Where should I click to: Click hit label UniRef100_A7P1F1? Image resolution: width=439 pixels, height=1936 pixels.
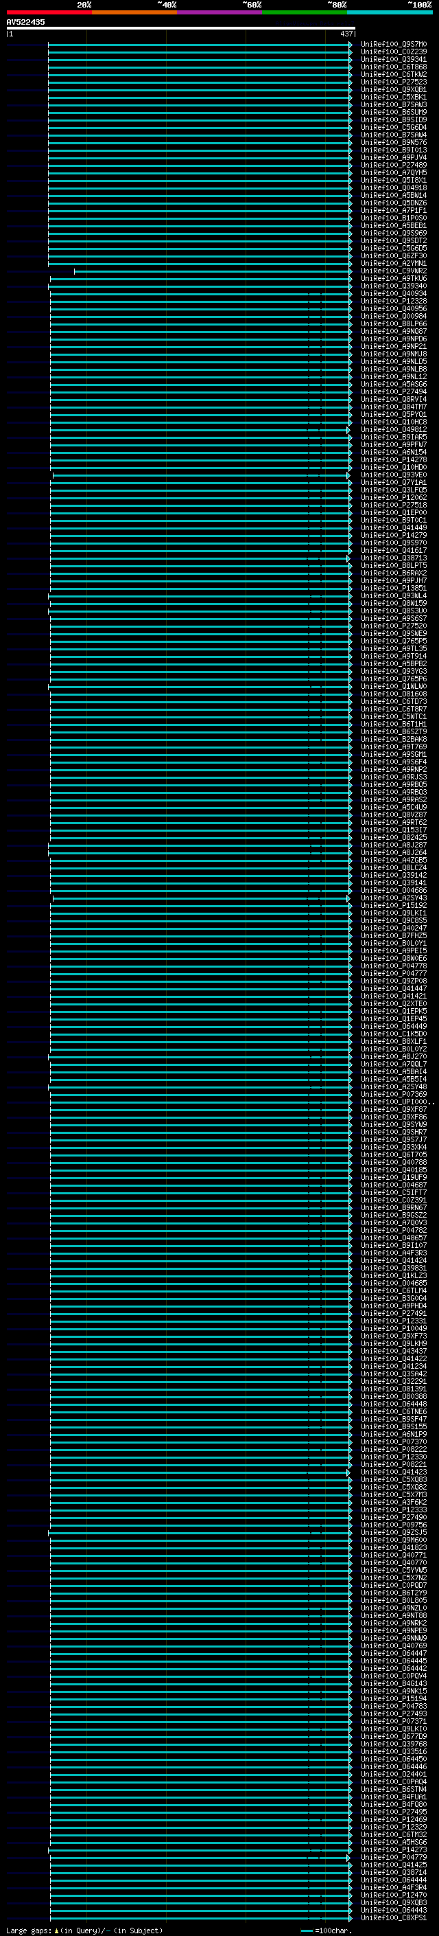[394, 210]
